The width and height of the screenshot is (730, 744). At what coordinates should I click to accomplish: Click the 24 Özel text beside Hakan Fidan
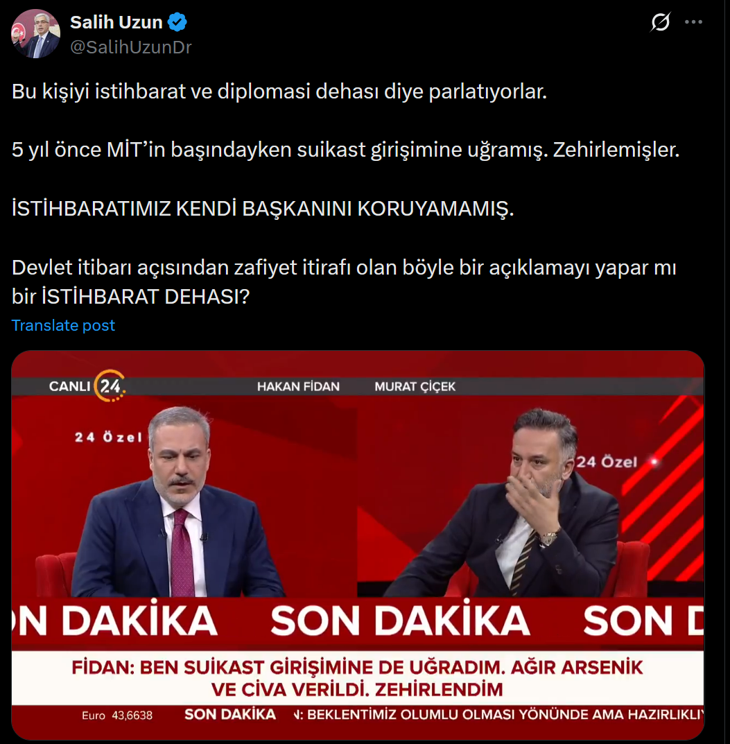pyautogui.click(x=108, y=437)
